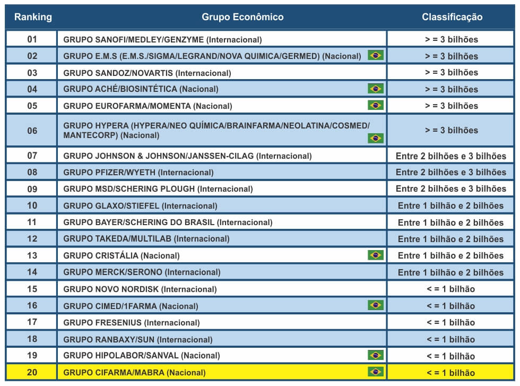The width and height of the screenshot is (520, 386).
Task: Click ranking number 16
Action: (32, 305)
